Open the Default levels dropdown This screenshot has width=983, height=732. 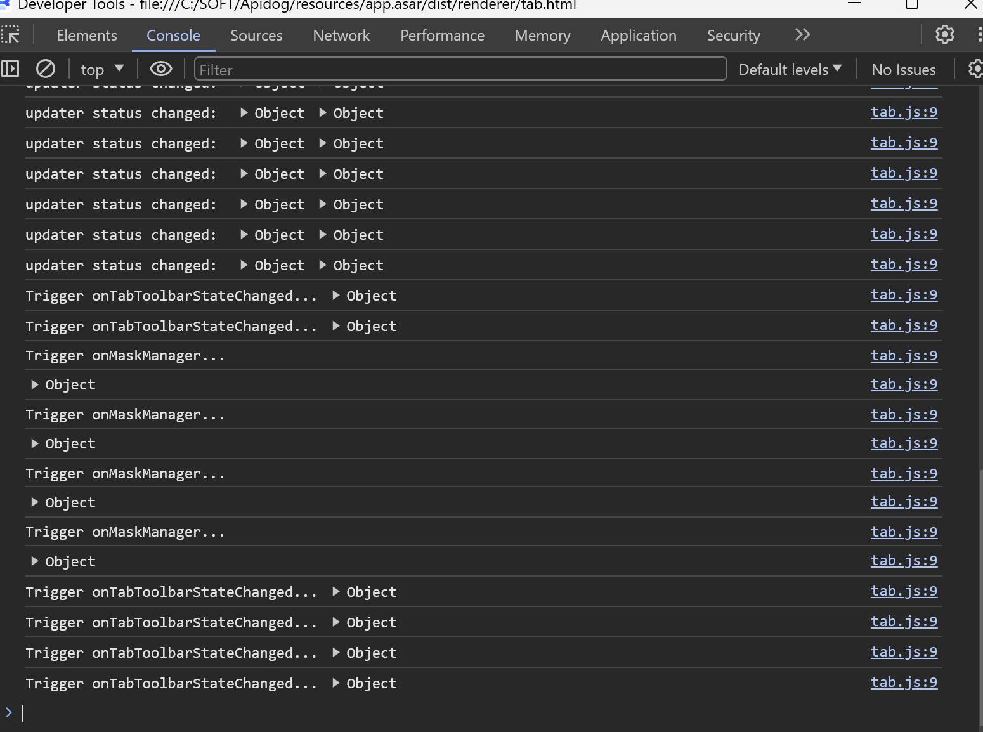coord(790,69)
